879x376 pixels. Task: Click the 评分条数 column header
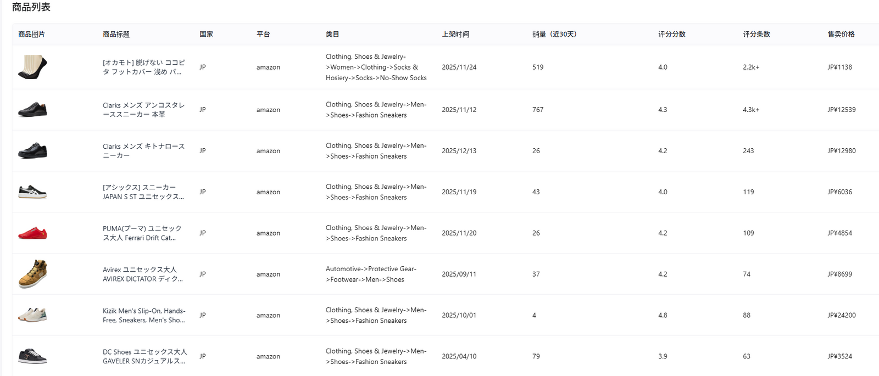coord(756,34)
